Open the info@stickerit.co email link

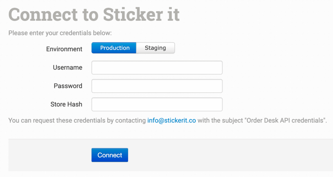pyautogui.click(x=171, y=120)
